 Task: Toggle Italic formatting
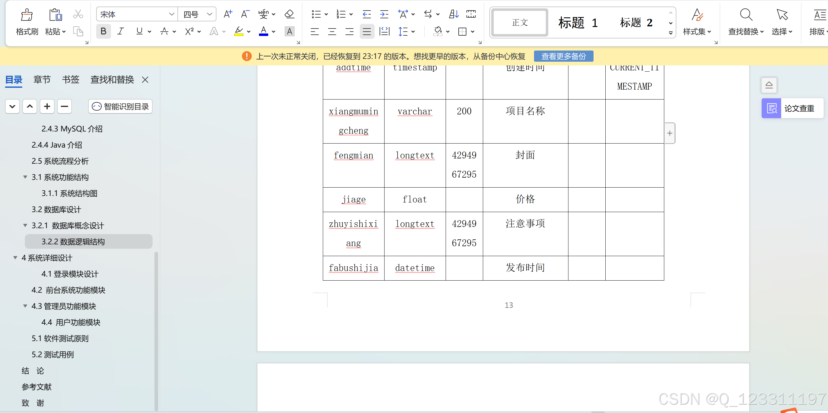coord(121,31)
